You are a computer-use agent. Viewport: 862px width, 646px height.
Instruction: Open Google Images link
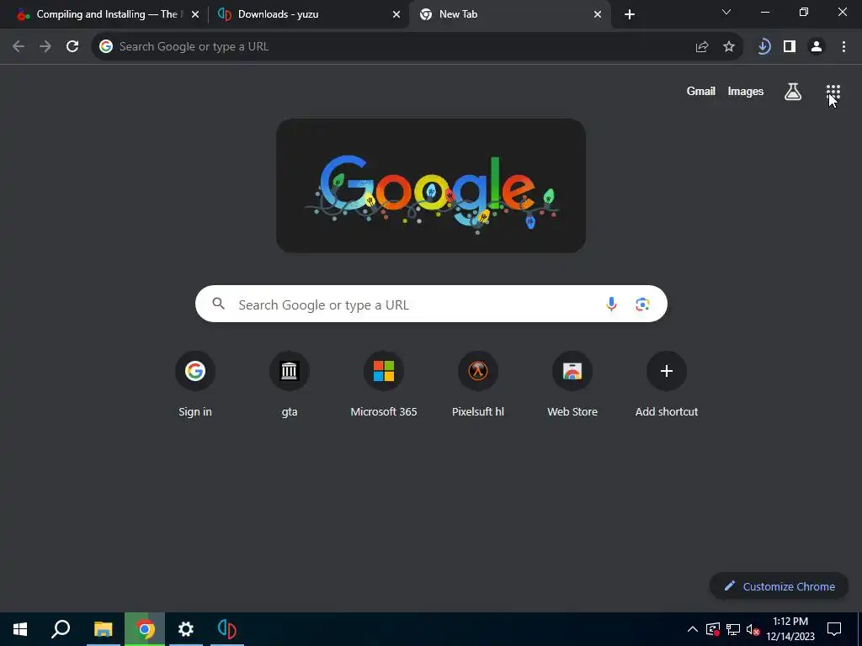pyautogui.click(x=746, y=91)
